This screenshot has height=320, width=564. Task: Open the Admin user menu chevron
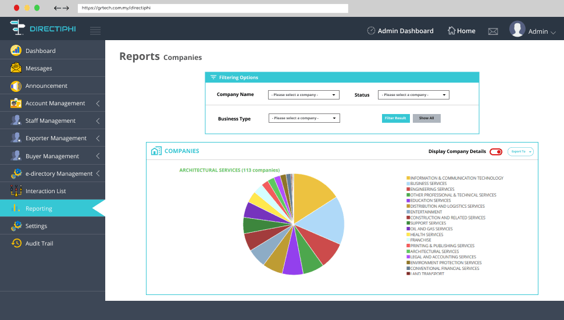[x=553, y=33]
